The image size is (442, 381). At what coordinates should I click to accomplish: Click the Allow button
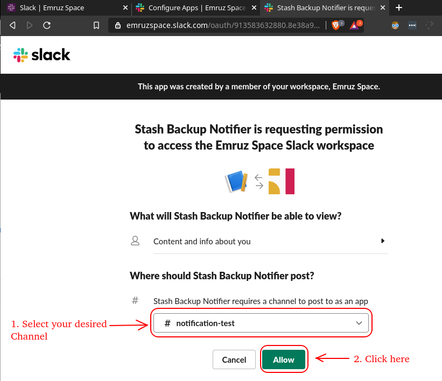coord(284,359)
